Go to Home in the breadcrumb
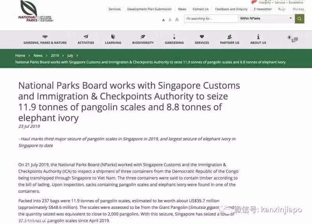312x224 pixels. pos(20,55)
